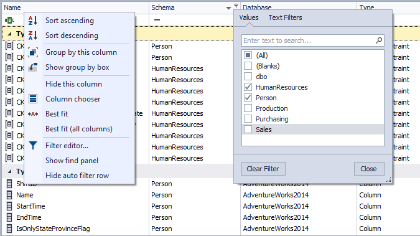
Task: Check the Sales schema checkbox
Action: 248,130
